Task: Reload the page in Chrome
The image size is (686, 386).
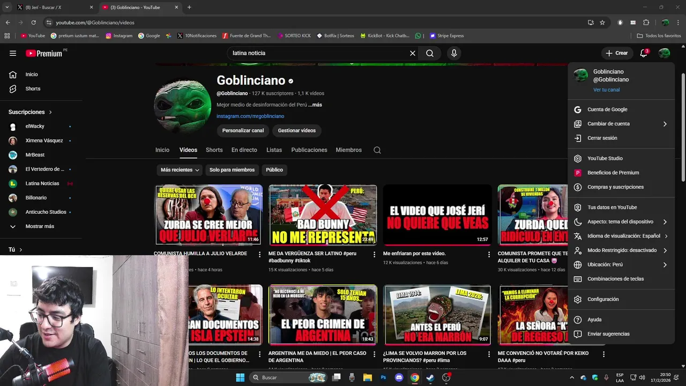Action: pos(33,23)
